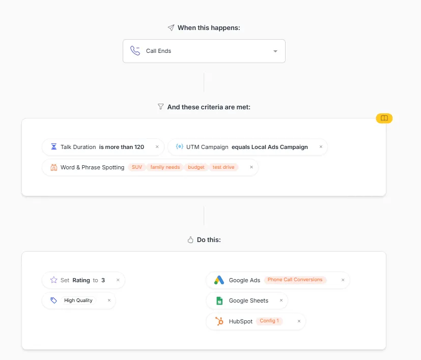Select the Config 1 badge on HubSpot

tap(269, 321)
